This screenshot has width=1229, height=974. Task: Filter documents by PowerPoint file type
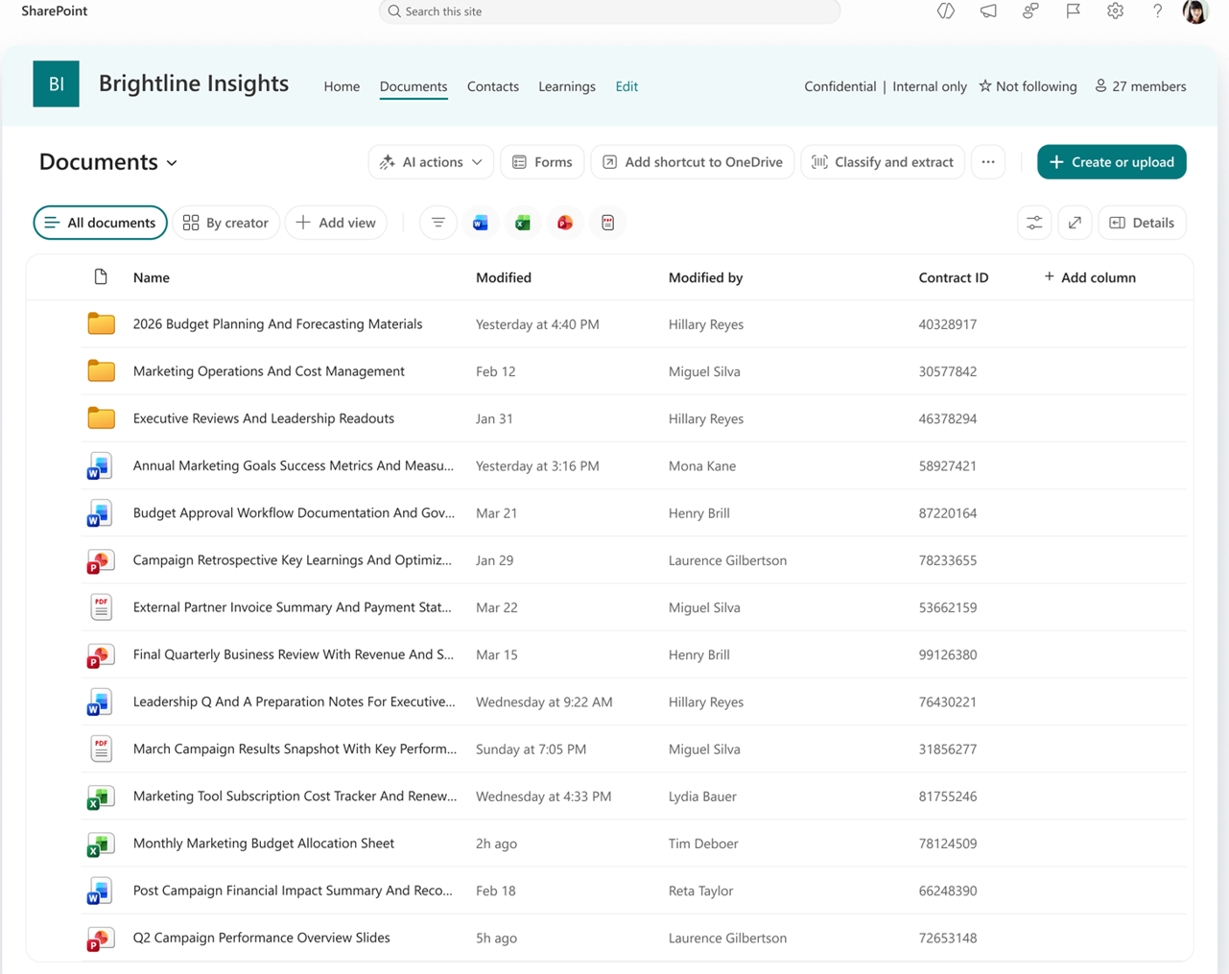[x=565, y=222]
